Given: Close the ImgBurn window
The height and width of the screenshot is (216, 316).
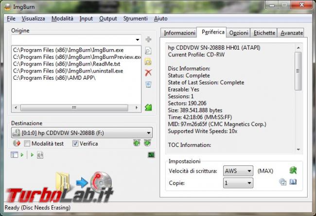Looking at the screenshot, I should point(301,5).
